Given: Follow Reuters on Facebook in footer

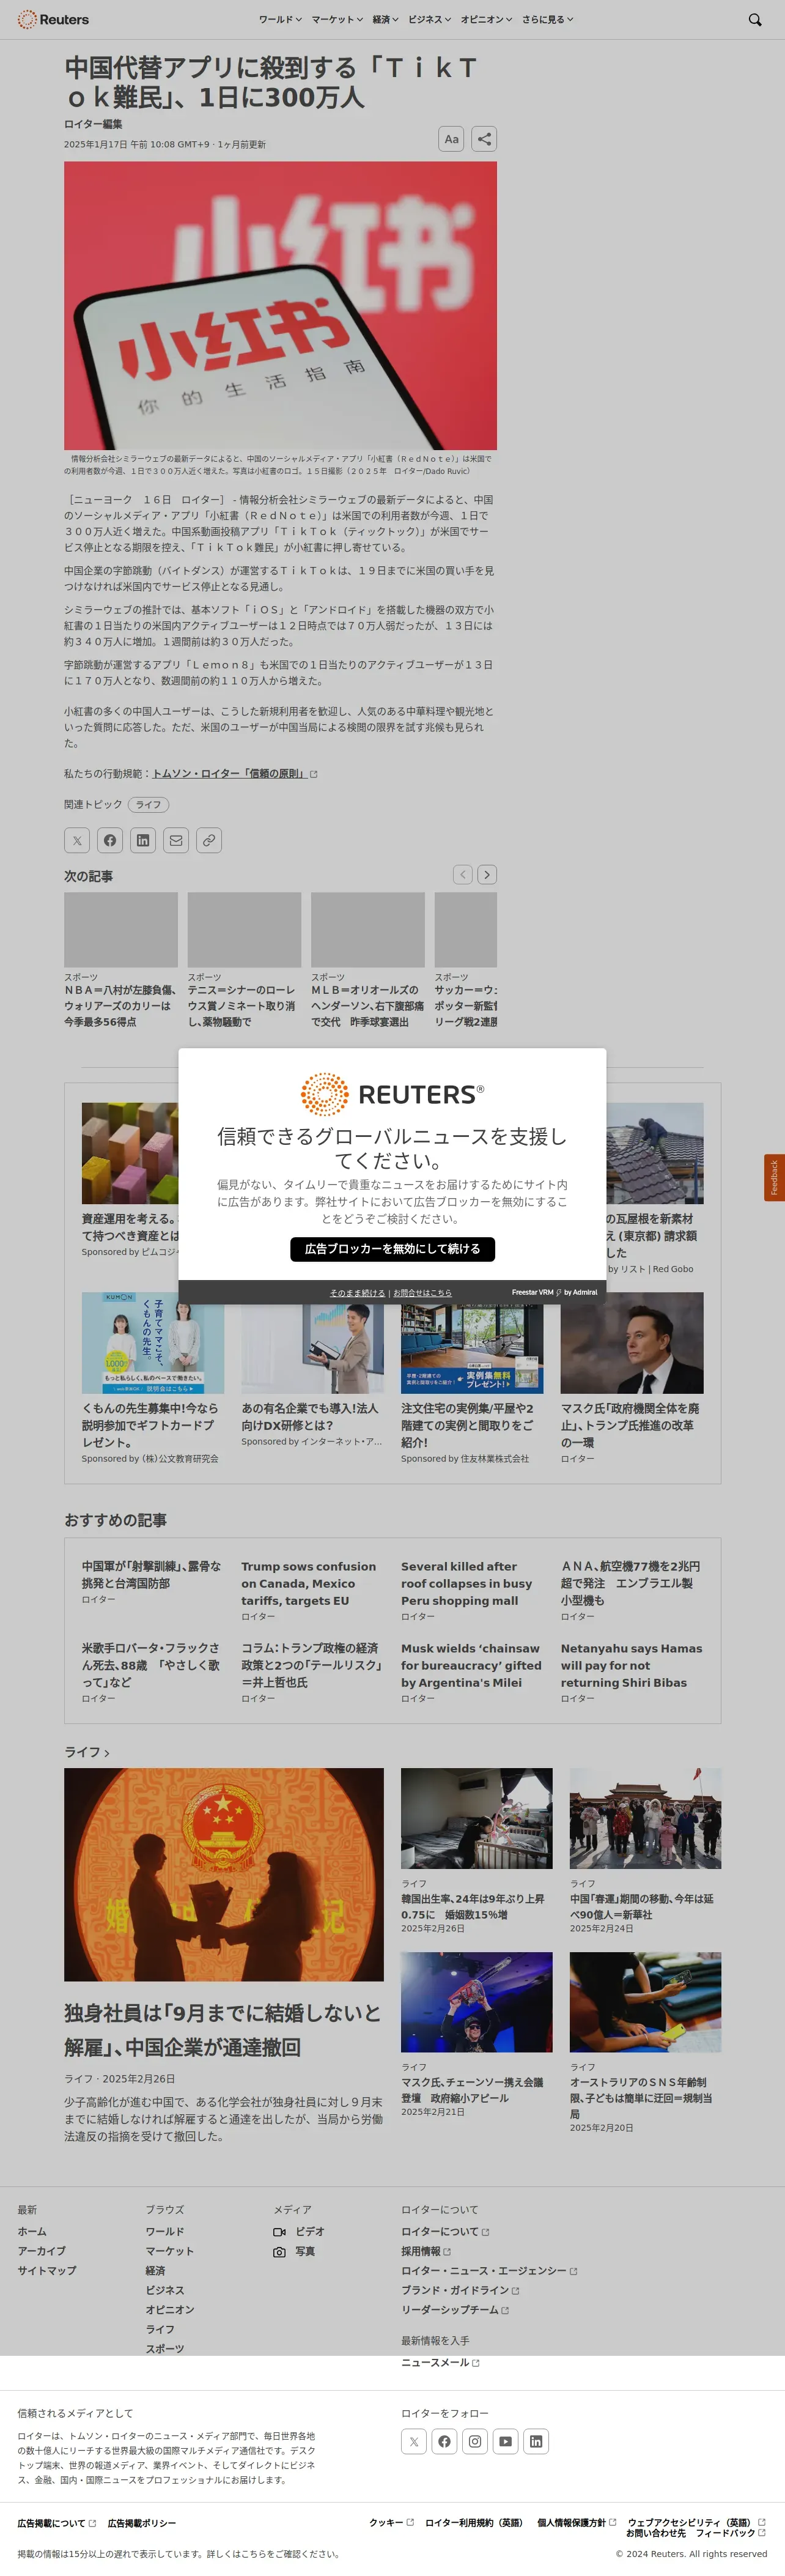Looking at the screenshot, I should [444, 2441].
